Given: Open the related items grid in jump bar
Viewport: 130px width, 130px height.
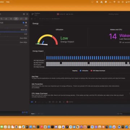Looking at the screenshot, I should tap(32, 19).
